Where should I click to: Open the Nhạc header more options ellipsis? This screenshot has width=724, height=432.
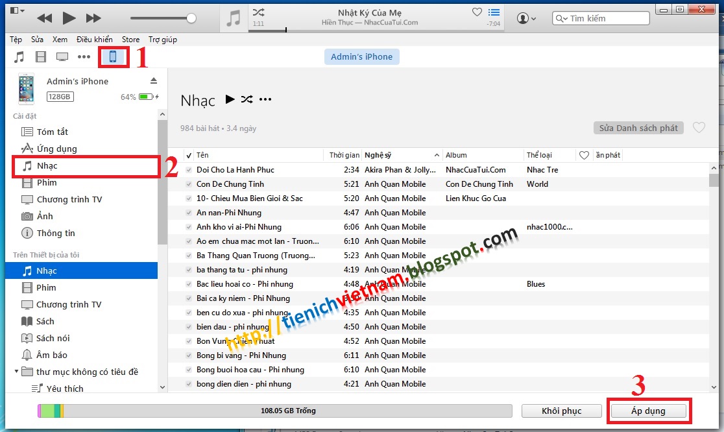(x=265, y=99)
